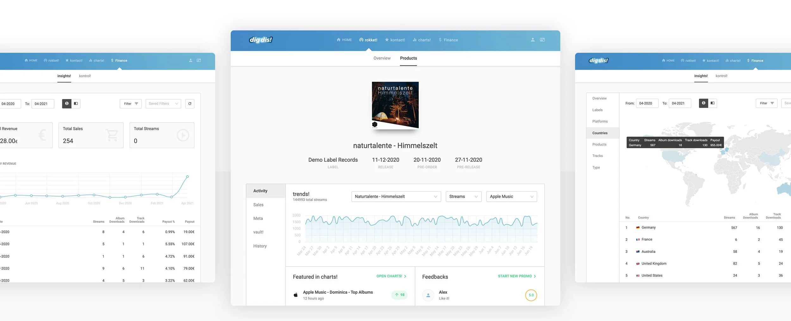Toggle currency view button in left panel
Viewport: 791px width, 321px height.
tap(67, 104)
